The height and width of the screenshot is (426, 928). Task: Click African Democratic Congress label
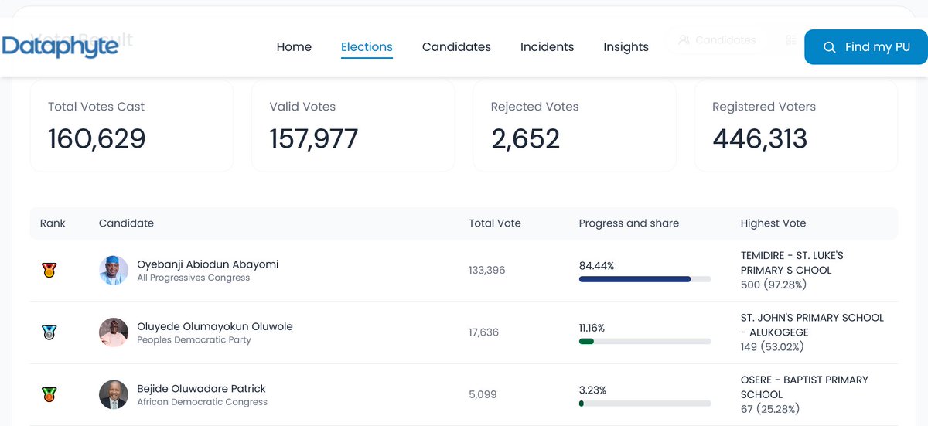[x=202, y=402]
